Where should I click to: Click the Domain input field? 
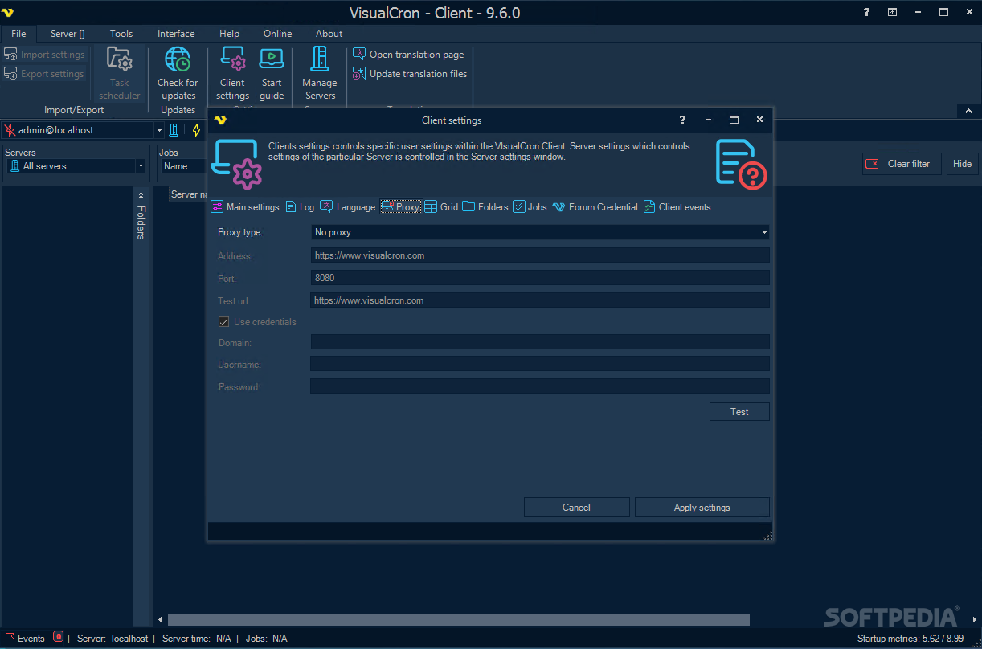click(540, 342)
